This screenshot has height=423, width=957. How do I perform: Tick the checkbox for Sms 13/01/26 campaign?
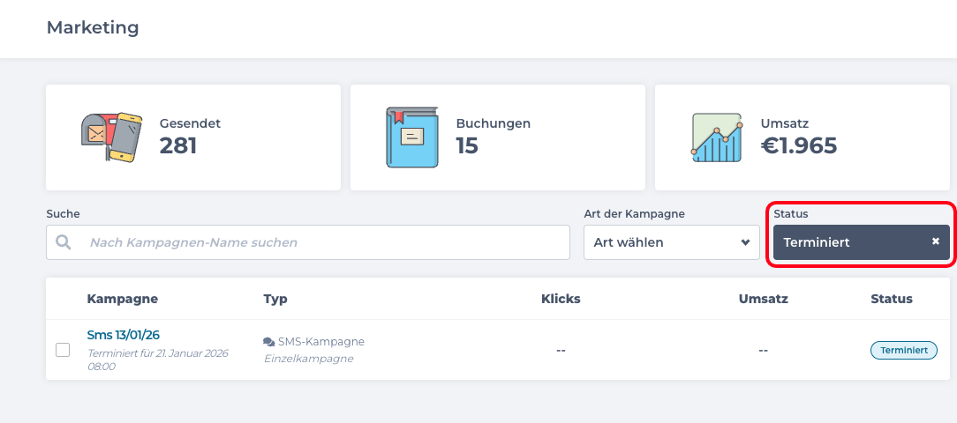pyautogui.click(x=63, y=350)
